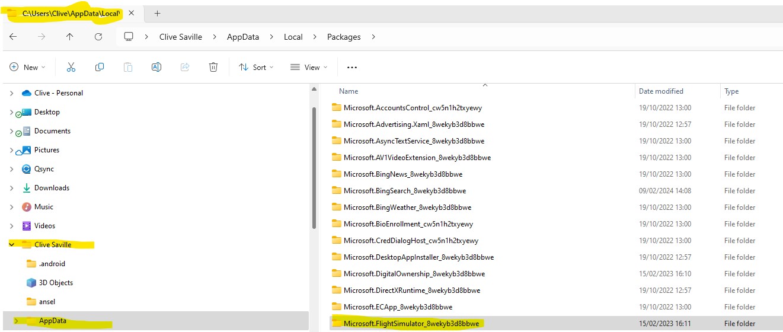Click the Delete trash bin icon
783x332 pixels.
213,68
